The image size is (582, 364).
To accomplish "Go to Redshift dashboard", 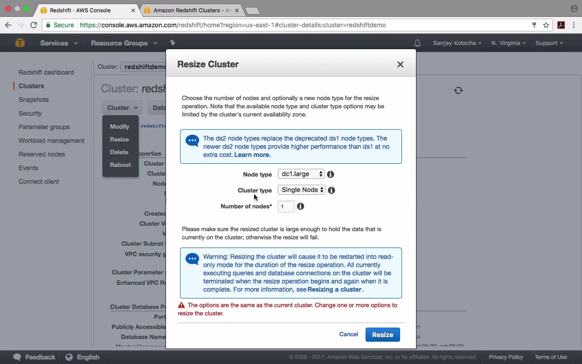I will pyautogui.click(x=46, y=72).
